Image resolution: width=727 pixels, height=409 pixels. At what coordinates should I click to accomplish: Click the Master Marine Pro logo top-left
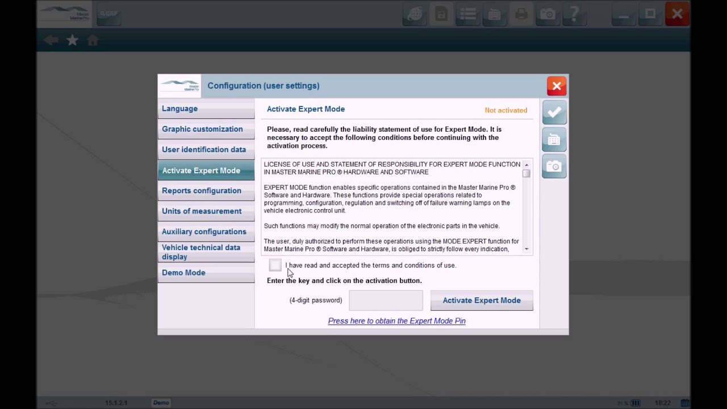(65, 14)
